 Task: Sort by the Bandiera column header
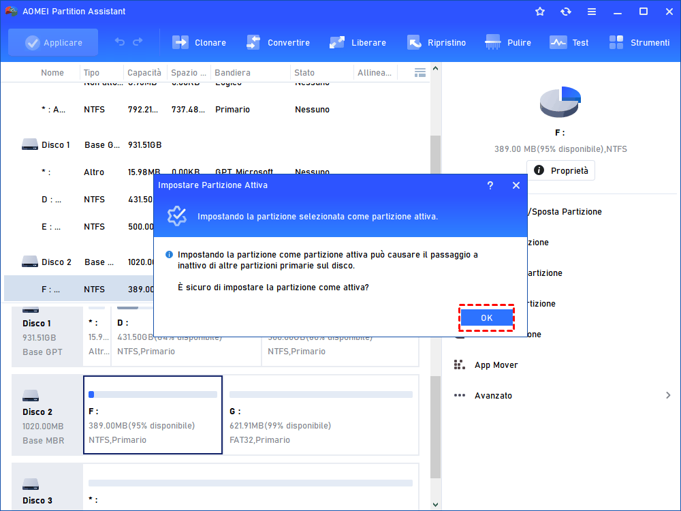point(232,73)
